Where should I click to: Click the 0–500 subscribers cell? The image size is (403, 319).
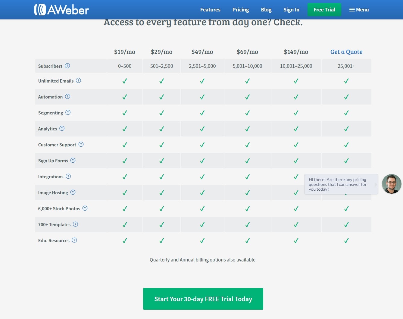point(125,66)
